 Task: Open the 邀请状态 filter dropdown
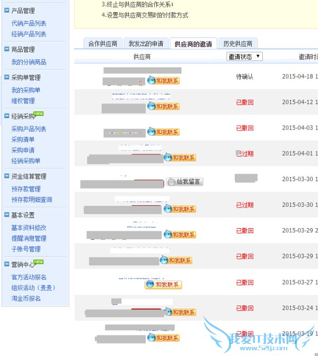244,57
